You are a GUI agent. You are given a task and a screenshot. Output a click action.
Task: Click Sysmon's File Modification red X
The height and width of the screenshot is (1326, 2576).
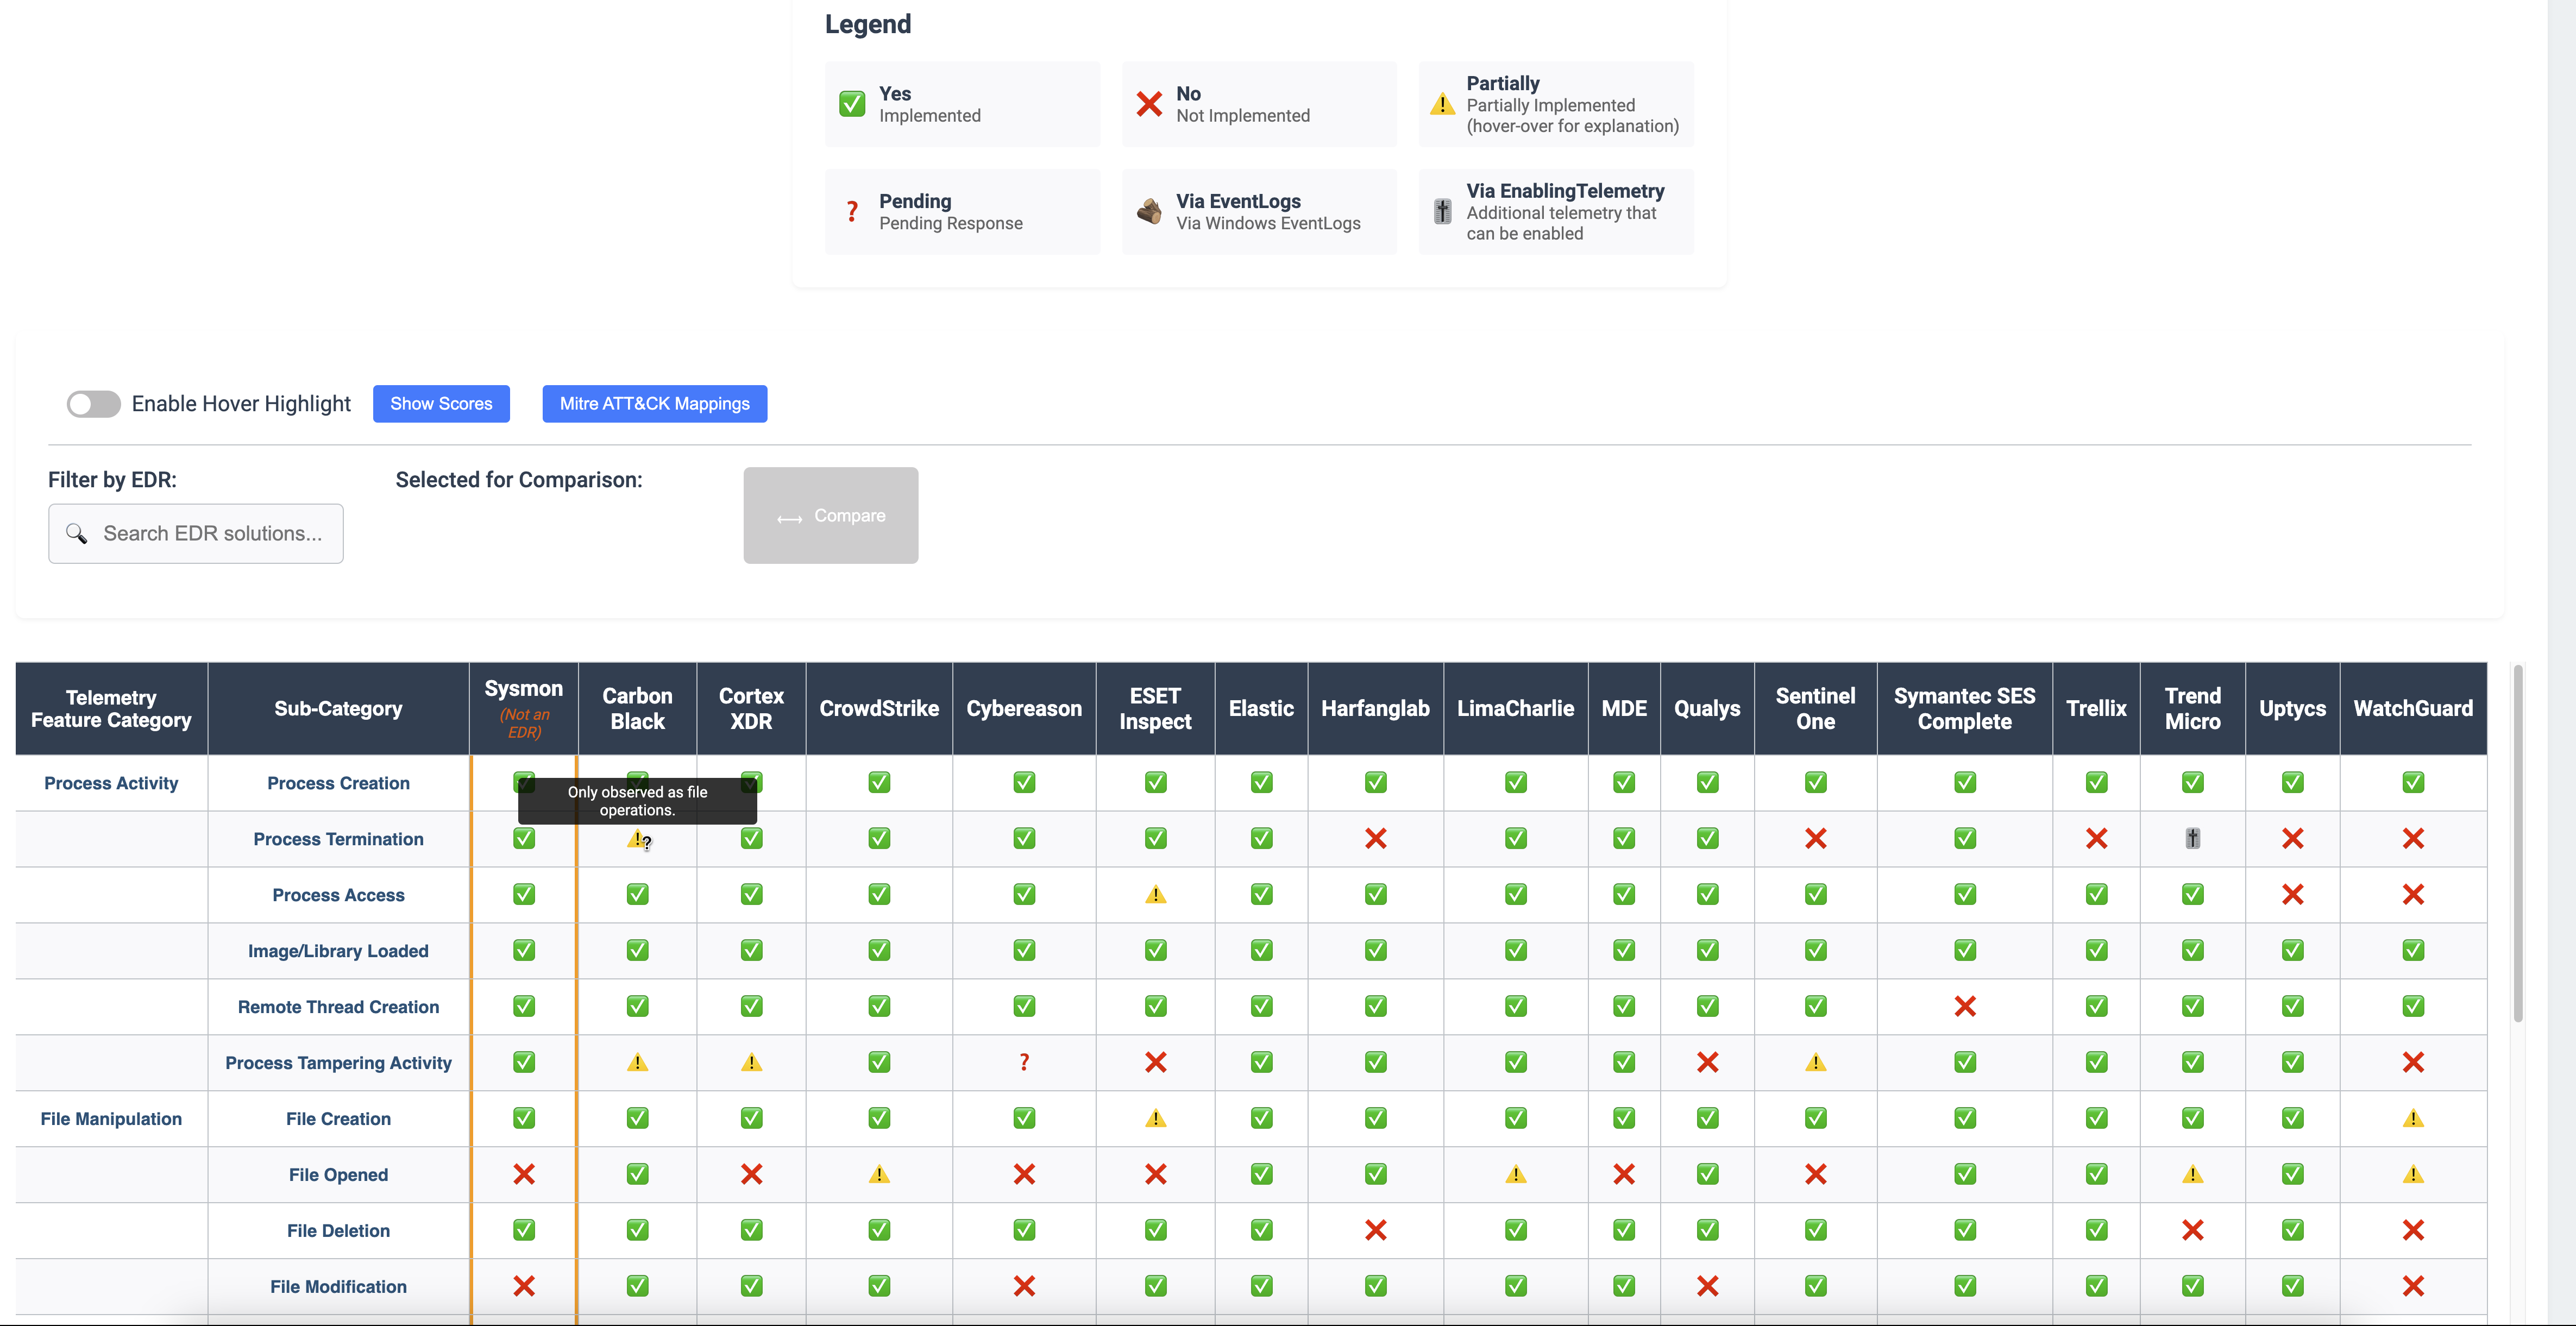[524, 1286]
